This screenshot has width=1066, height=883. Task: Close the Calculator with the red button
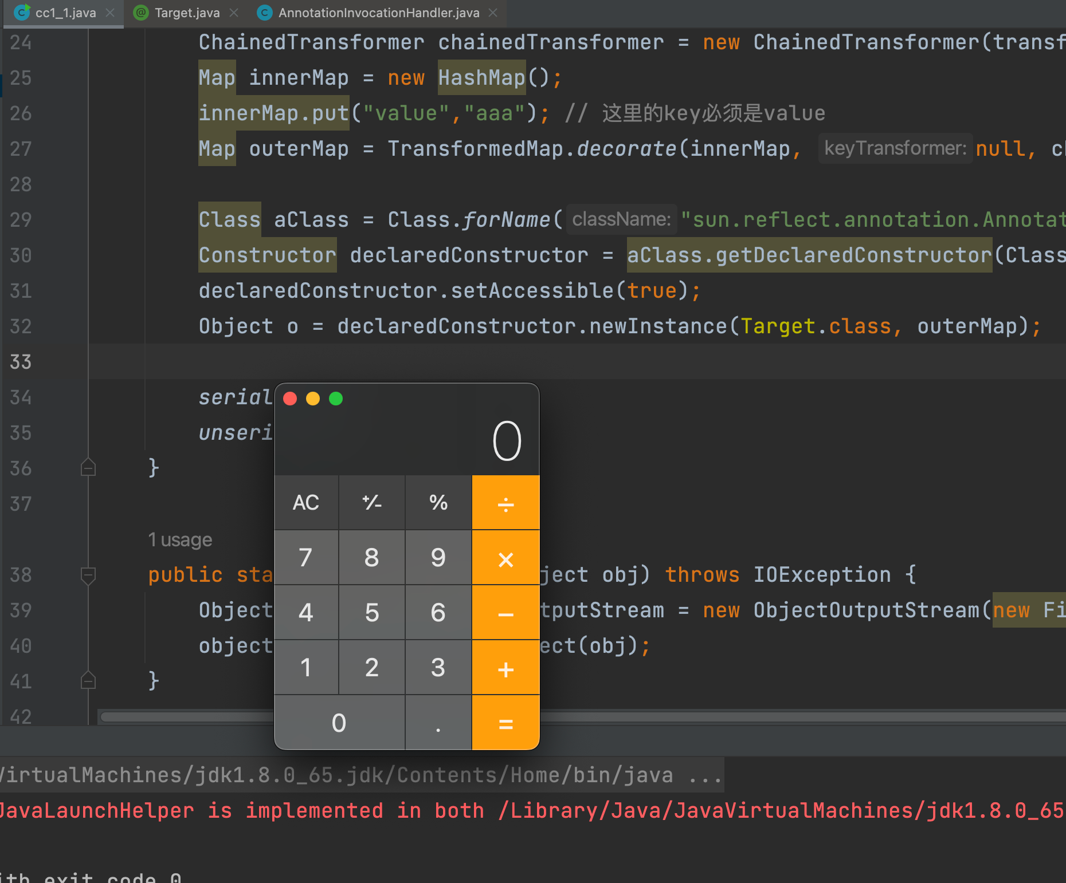(290, 399)
